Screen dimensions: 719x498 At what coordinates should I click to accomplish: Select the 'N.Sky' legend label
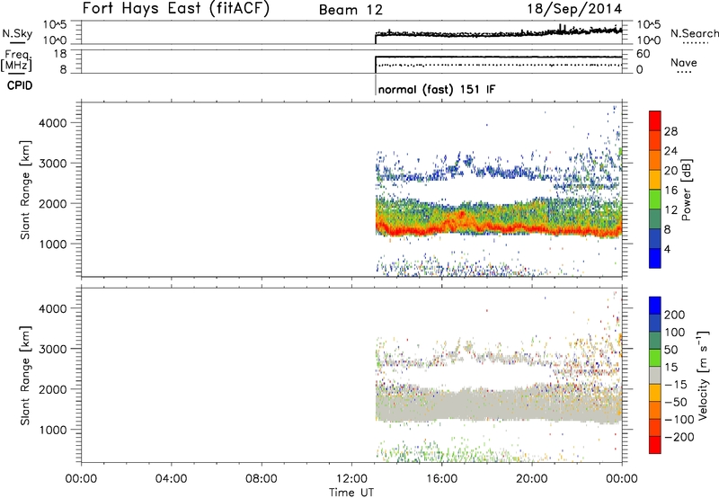[x=17, y=33]
